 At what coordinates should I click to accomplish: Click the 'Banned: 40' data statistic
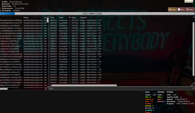click(150, 108)
